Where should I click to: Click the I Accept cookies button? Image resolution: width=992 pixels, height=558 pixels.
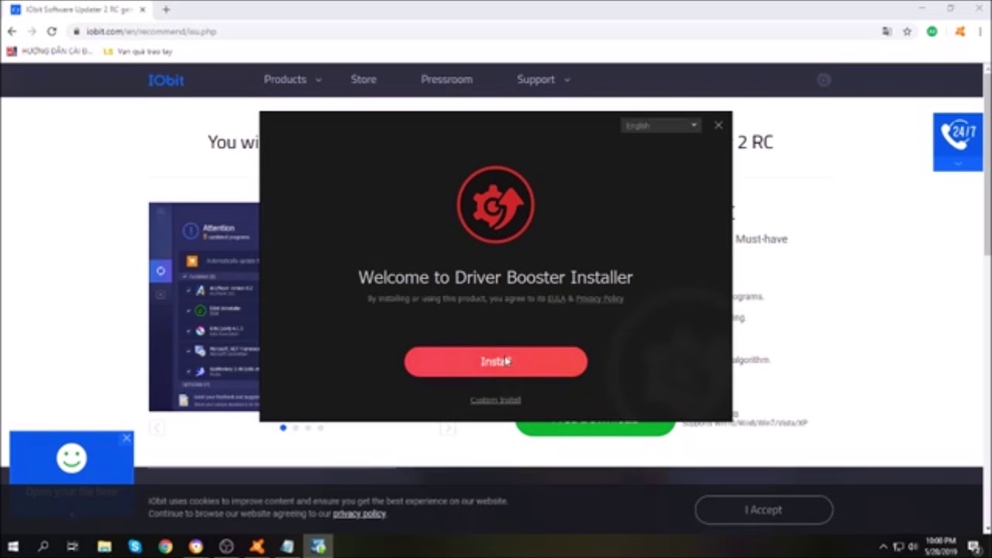tap(763, 510)
